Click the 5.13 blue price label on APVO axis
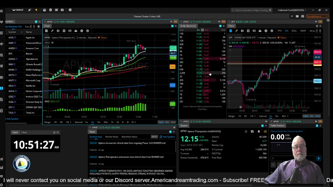 click(172, 85)
